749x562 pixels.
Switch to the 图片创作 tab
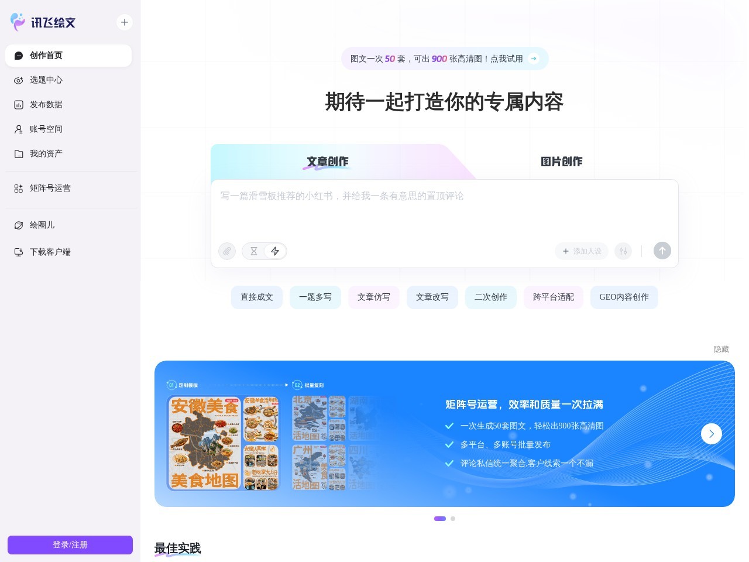[562, 162]
